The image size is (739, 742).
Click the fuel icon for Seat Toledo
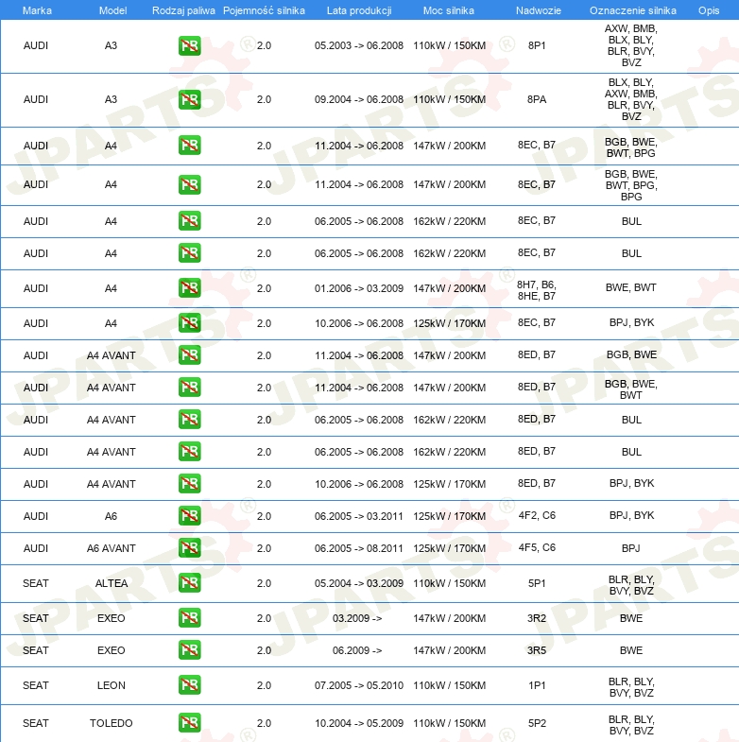click(x=189, y=723)
